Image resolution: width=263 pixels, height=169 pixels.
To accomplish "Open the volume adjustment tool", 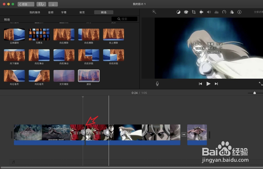I will click(209, 12).
